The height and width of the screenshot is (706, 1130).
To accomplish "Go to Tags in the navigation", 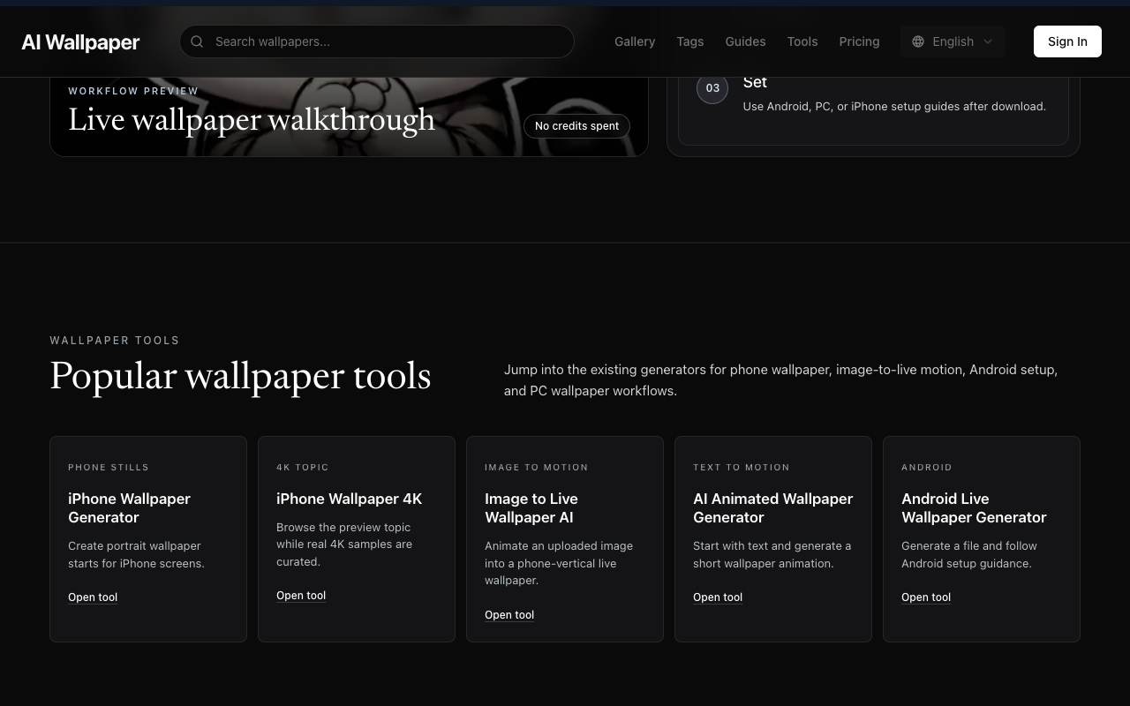I will pos(690,41).
